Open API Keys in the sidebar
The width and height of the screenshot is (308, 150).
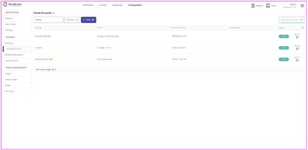point(17,91)
